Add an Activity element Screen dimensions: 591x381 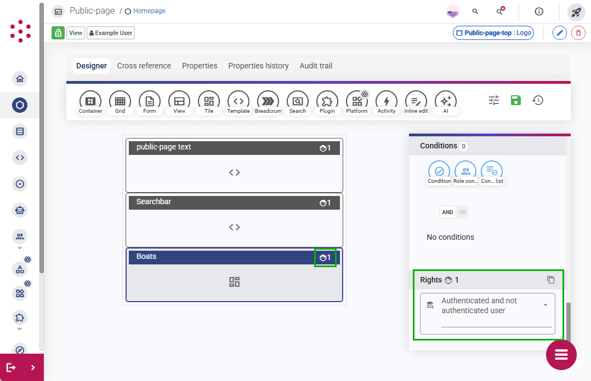[x=387, y=102]
